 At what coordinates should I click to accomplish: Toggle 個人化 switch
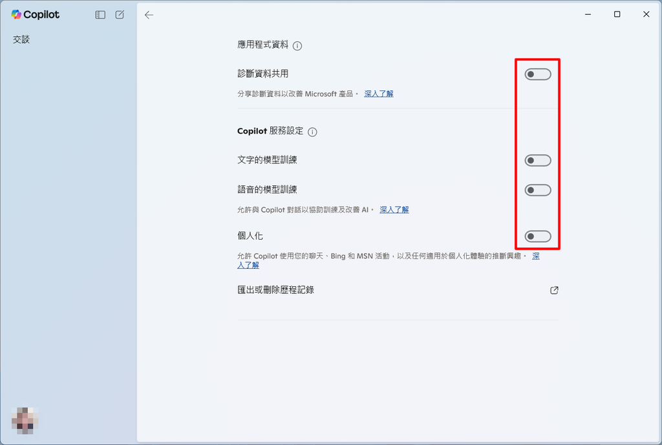point(538,236)
